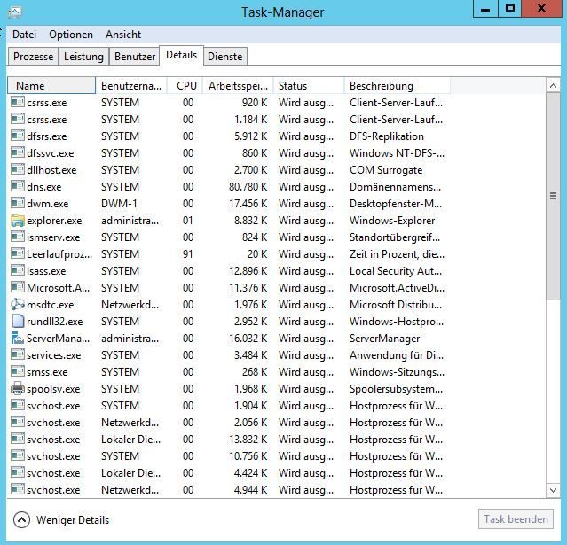Click the DFS-Replikation description
This screenshot has height=545, width=567.
pyautogui.click(x=387, y=136)
